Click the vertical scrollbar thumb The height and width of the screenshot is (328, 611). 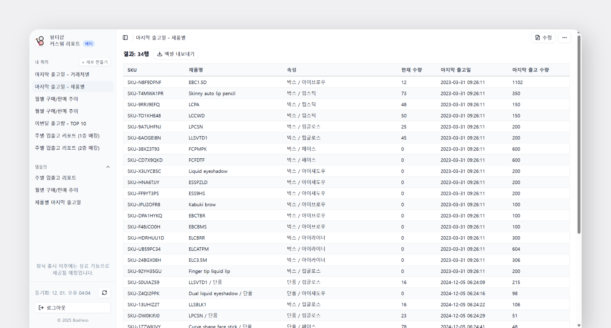pyautogui.click(x=579, y=133)
